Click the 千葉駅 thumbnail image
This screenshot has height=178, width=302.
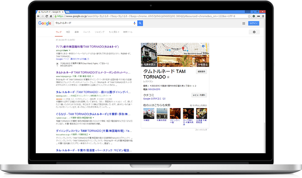(x=148, y=113)
